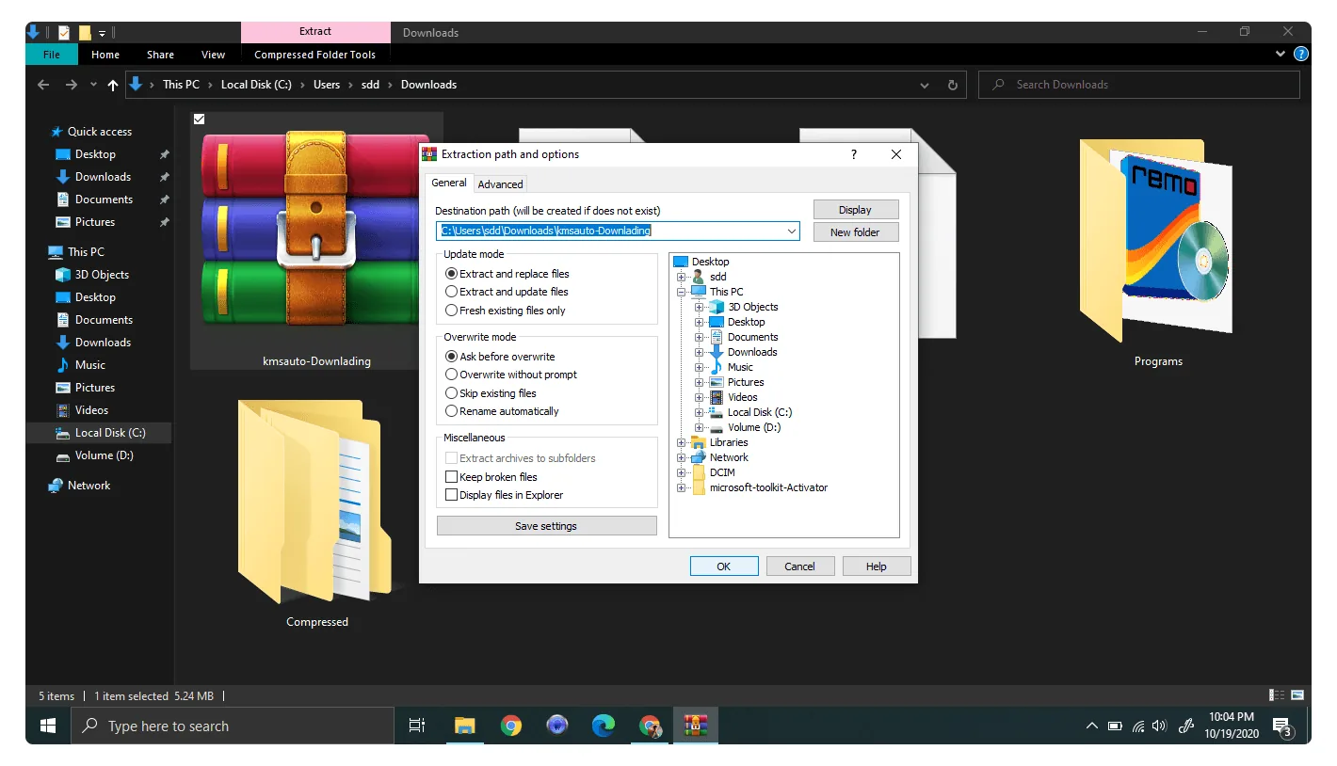The width and height of the screenshot is (1337, 766).
Task: Switch to large icons view
Action: coord(1297,695)
